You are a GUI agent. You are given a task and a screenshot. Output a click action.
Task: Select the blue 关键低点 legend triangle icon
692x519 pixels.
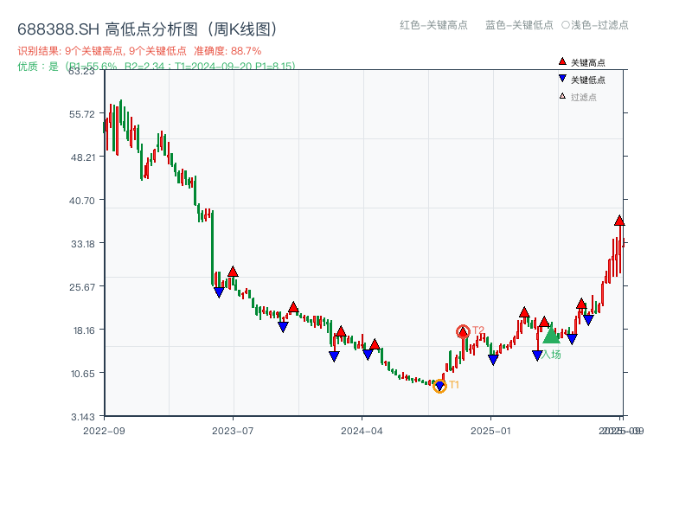[562, 79]
